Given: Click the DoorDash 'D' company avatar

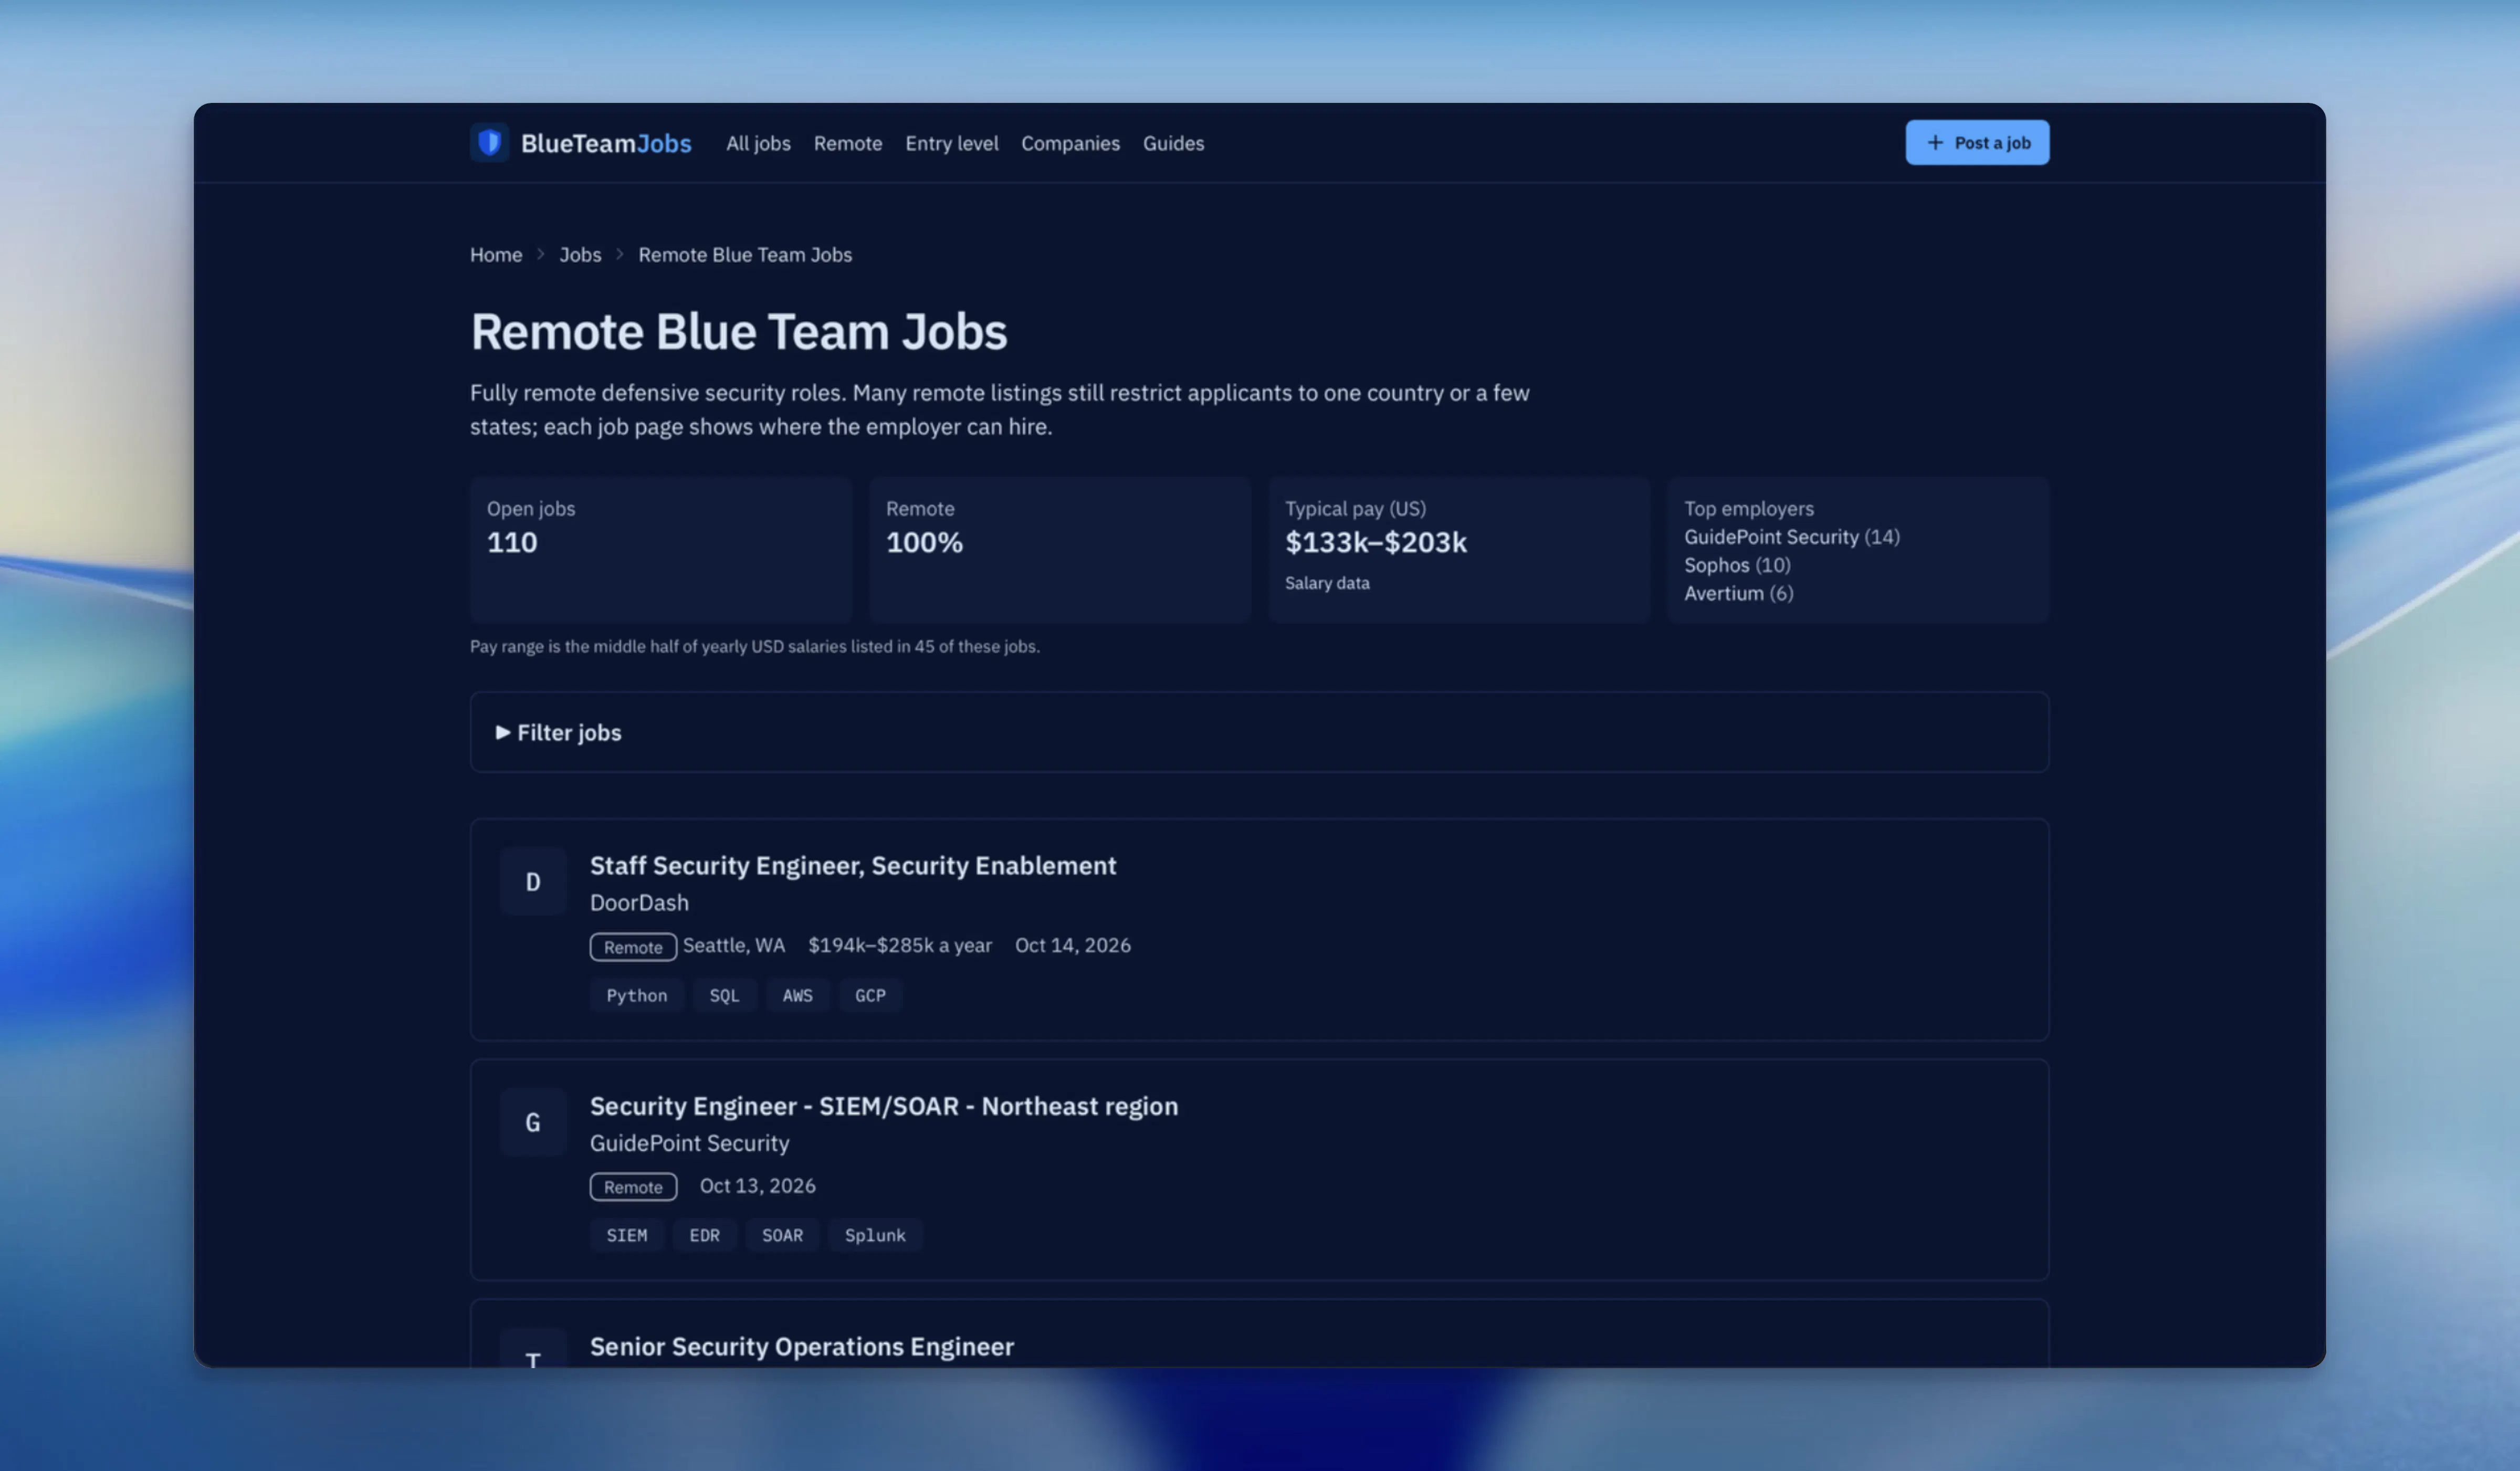Looking at the screenshot, I should point(533,881).
